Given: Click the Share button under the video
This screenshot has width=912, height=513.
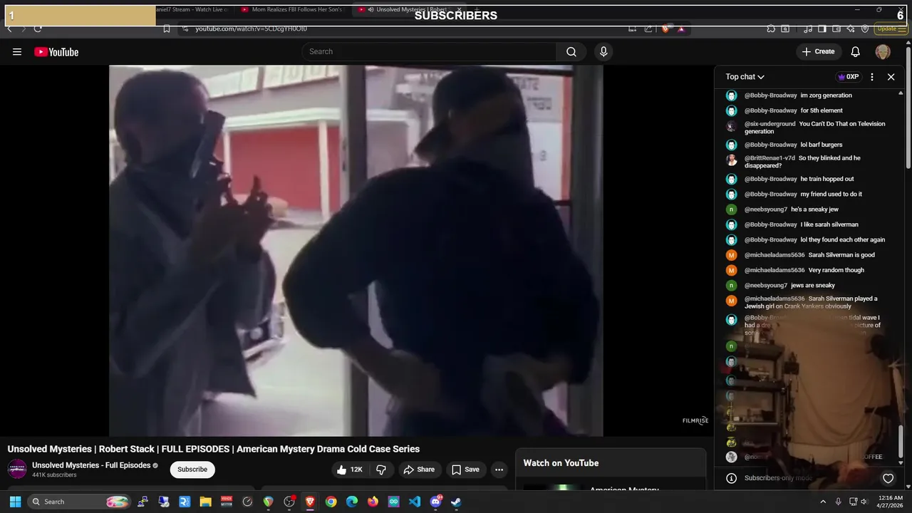Looking at the screenshot, I should tap(418, 470).
